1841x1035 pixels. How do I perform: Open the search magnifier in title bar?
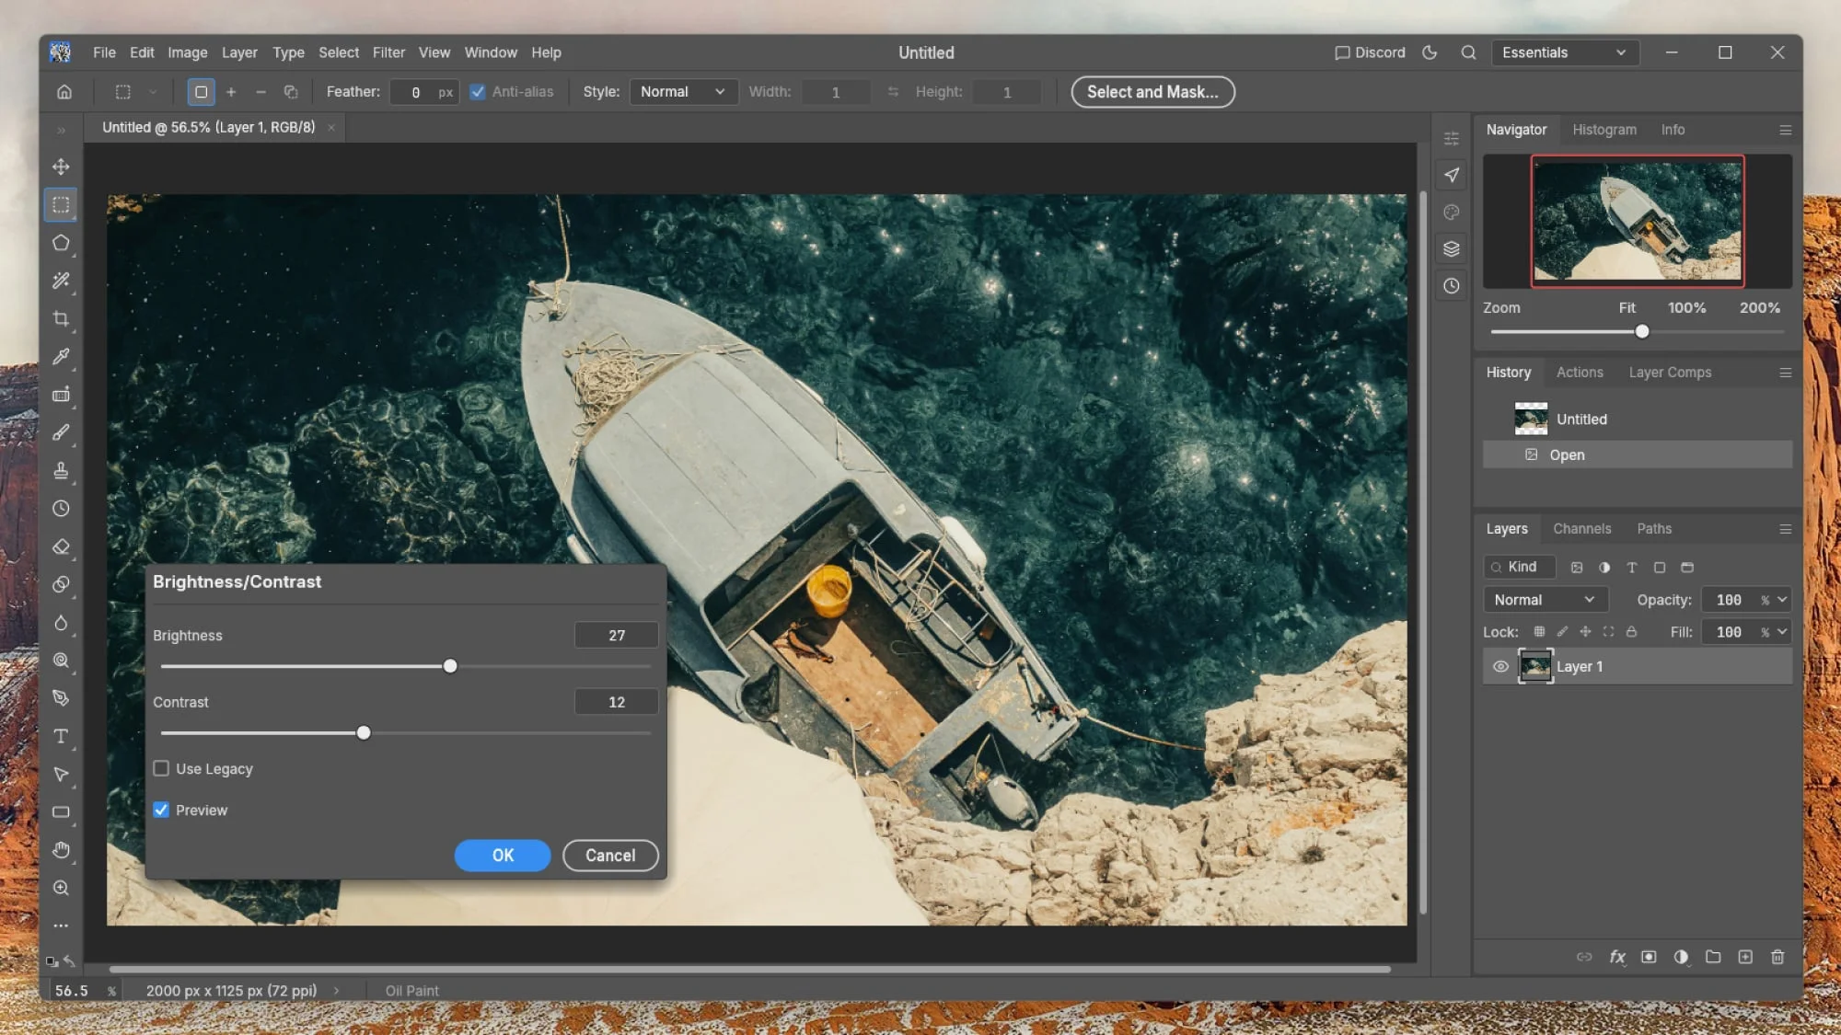(x=1468, y=52)
